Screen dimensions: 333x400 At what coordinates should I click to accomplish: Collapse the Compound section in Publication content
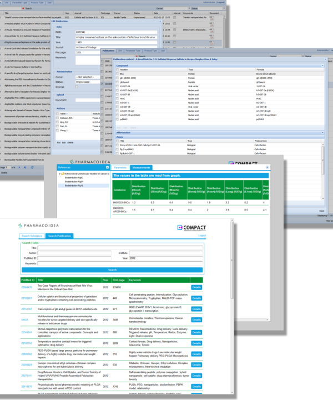[322, 66]
